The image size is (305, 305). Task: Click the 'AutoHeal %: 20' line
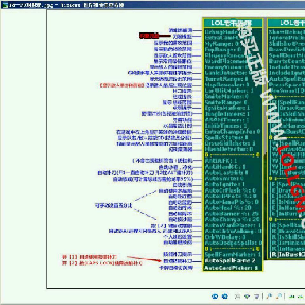(x=228, y=207)
